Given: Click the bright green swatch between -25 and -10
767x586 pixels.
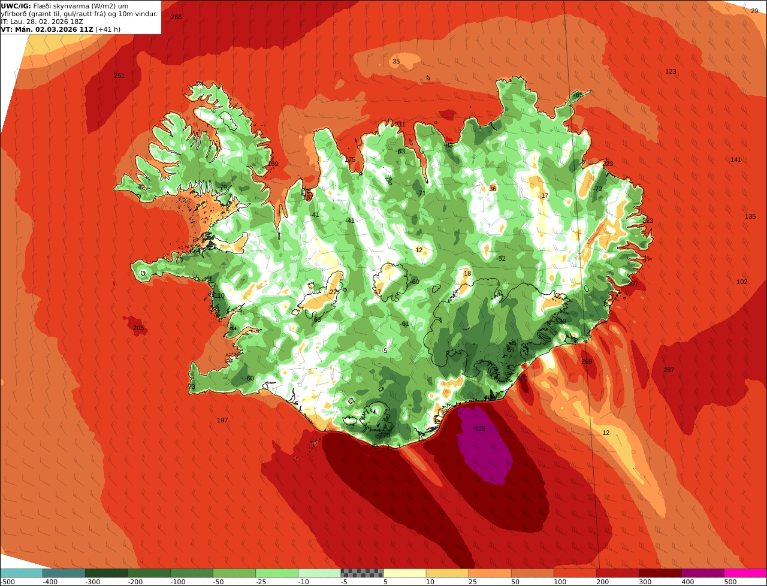Looking at the screenshot, I should 277,573.
